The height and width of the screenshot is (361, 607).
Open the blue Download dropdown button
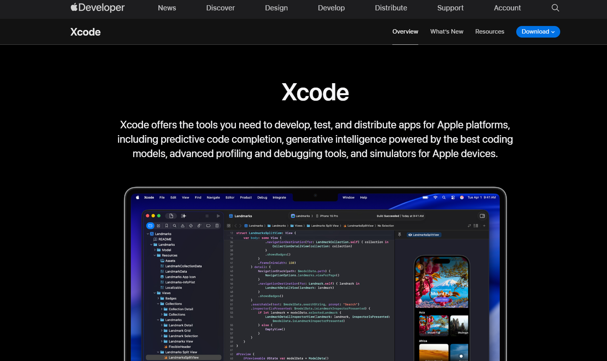tap(538, 32)
